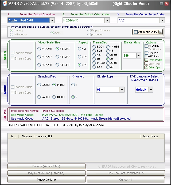Click Encode (Active Files) button
This screenshot has width=171, height=185.
pyautogui.click(x=46, y=166)
